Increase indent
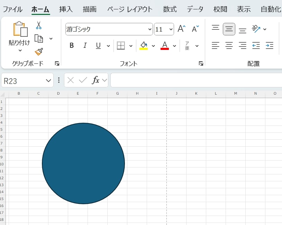Viewport: 282px width, 225px height. click(x=270, y=45)
